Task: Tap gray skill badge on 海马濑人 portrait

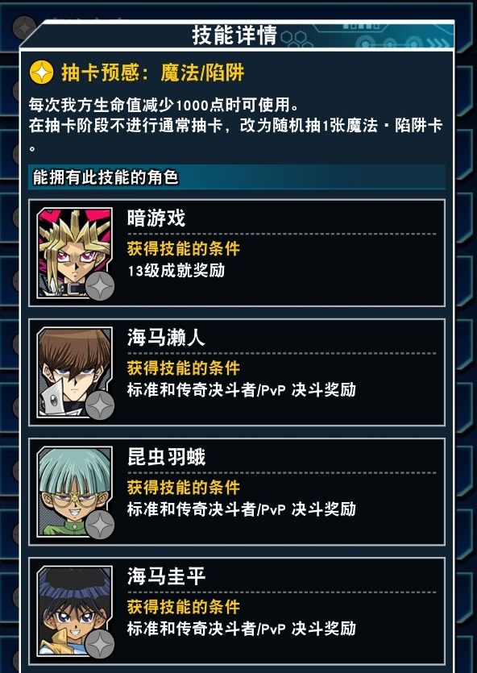Action: 100,405
